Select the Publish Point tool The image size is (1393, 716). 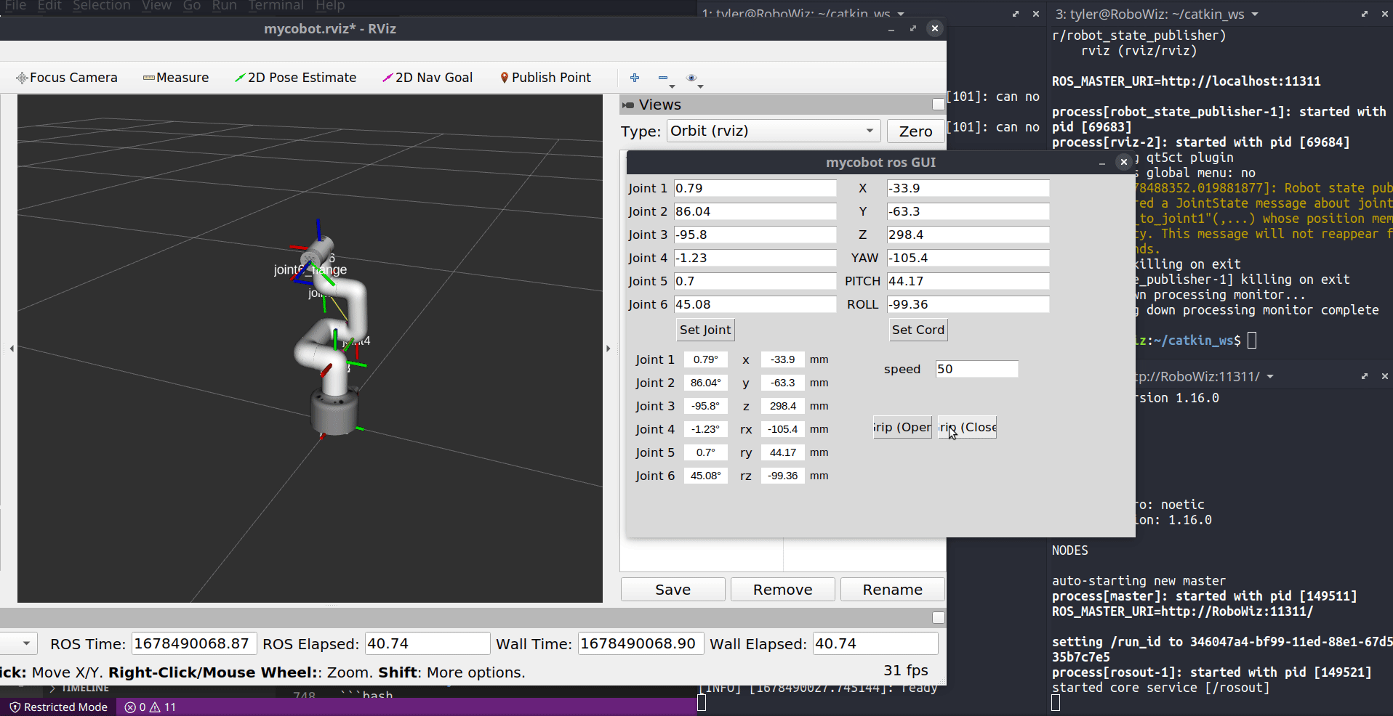[545, 78]
